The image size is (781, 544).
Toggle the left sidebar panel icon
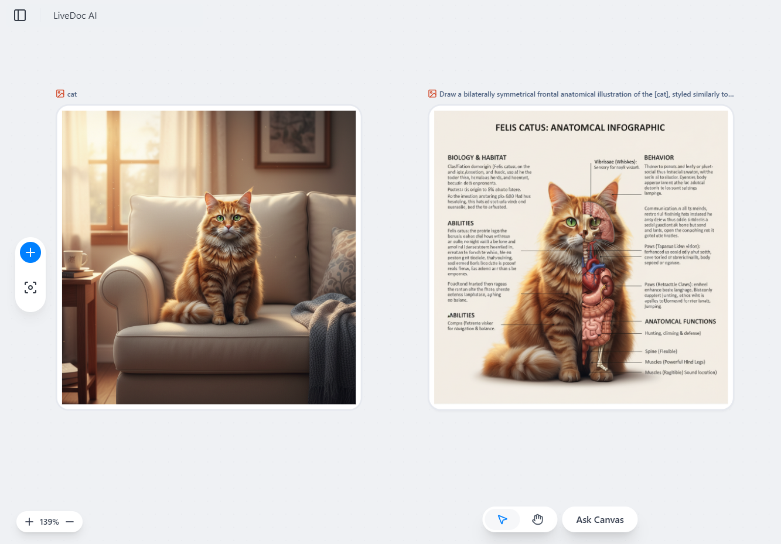(x=20, y=15)
